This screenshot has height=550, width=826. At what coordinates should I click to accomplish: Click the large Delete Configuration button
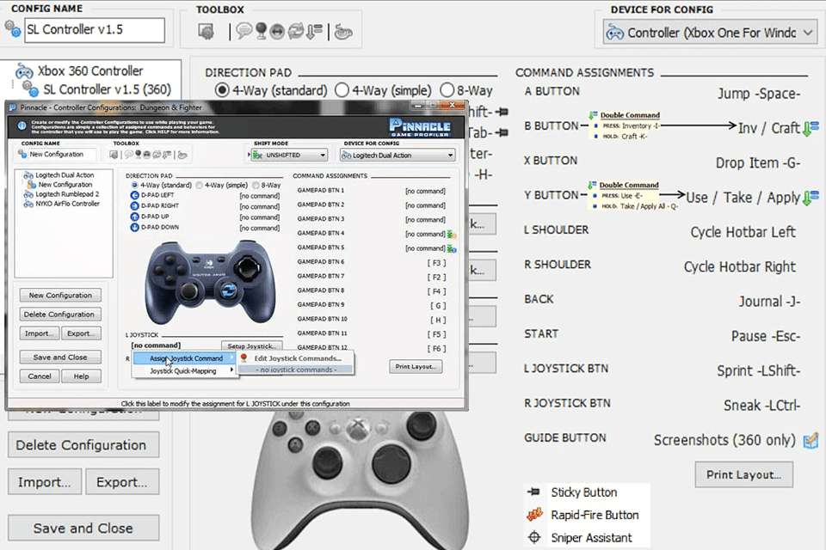pos(83,445)
